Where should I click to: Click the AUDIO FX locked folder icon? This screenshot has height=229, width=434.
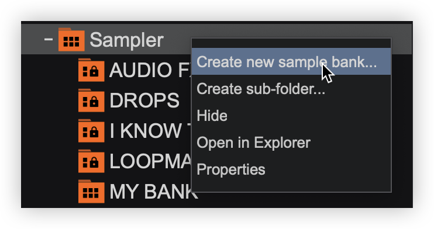point(91,70)
